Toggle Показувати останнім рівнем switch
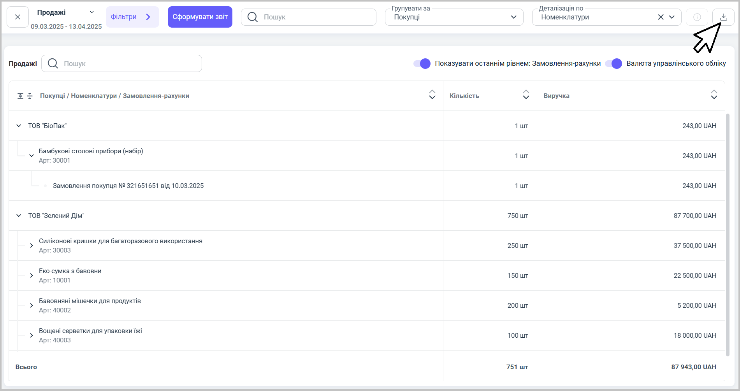This screenshot has height=391, width=740. [x=422, y=64]
